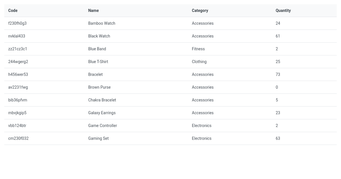Click the code f230fh0g3 cell

point(17,23)
